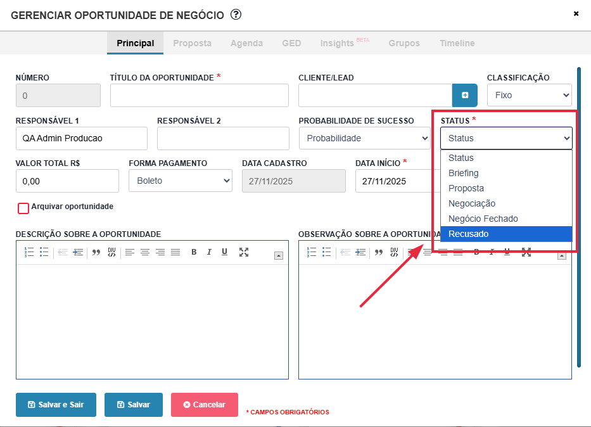This screenshot has width=591, height=427.
Task: Click the Título da Oportunidade input field
Action: click(x=199, y=95)
